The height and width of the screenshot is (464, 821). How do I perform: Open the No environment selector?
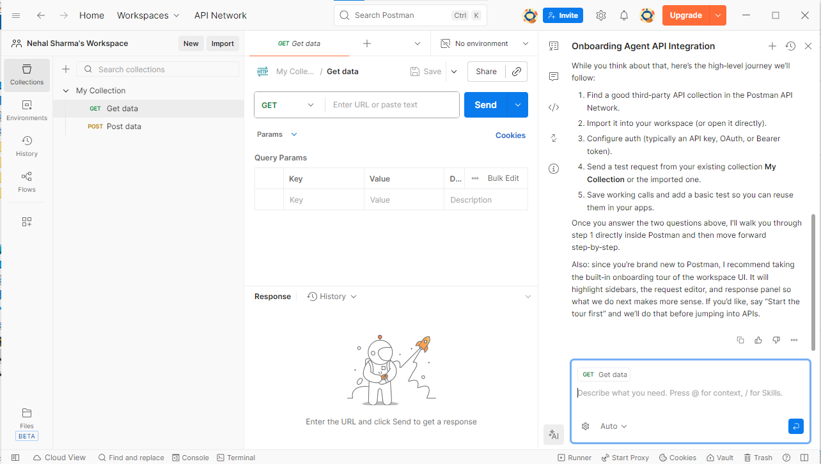point(485,43)
